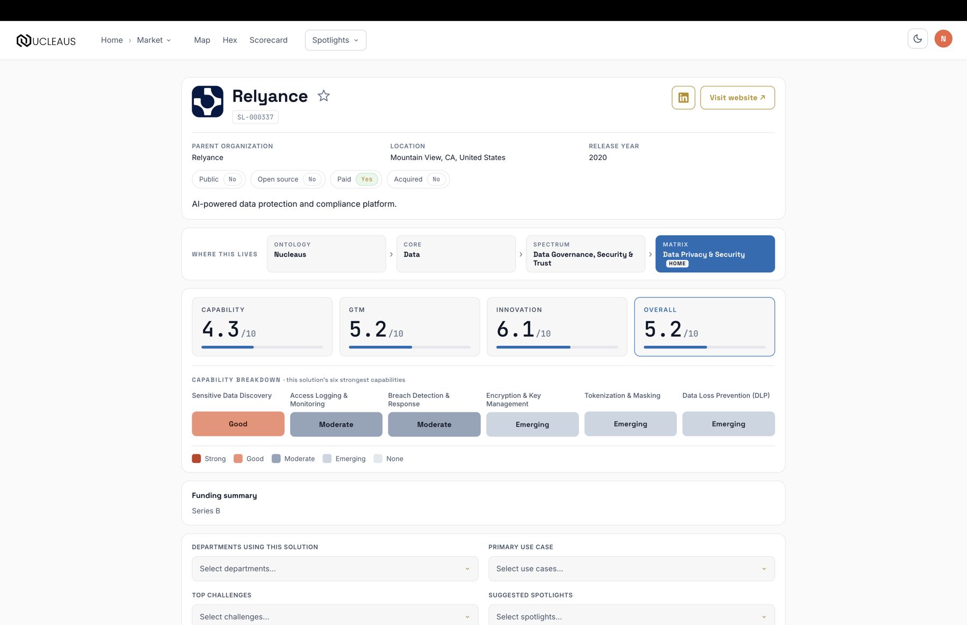
Task: Click the None legend swatch
Action: (378, 459)
